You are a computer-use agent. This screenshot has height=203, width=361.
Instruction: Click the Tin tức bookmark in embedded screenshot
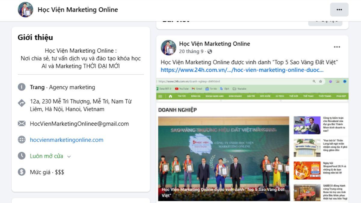tap(211, 89)
